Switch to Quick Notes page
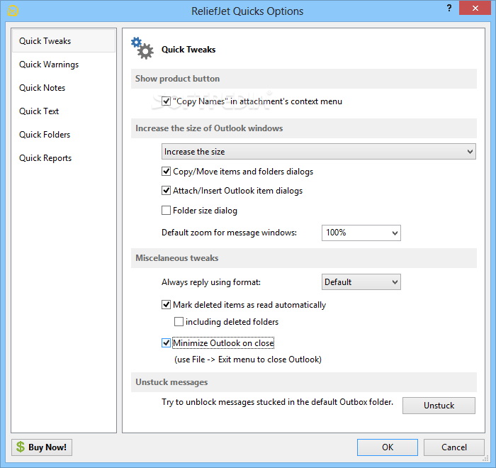Viewport: 496px width, 468px height. click(64, 88)
